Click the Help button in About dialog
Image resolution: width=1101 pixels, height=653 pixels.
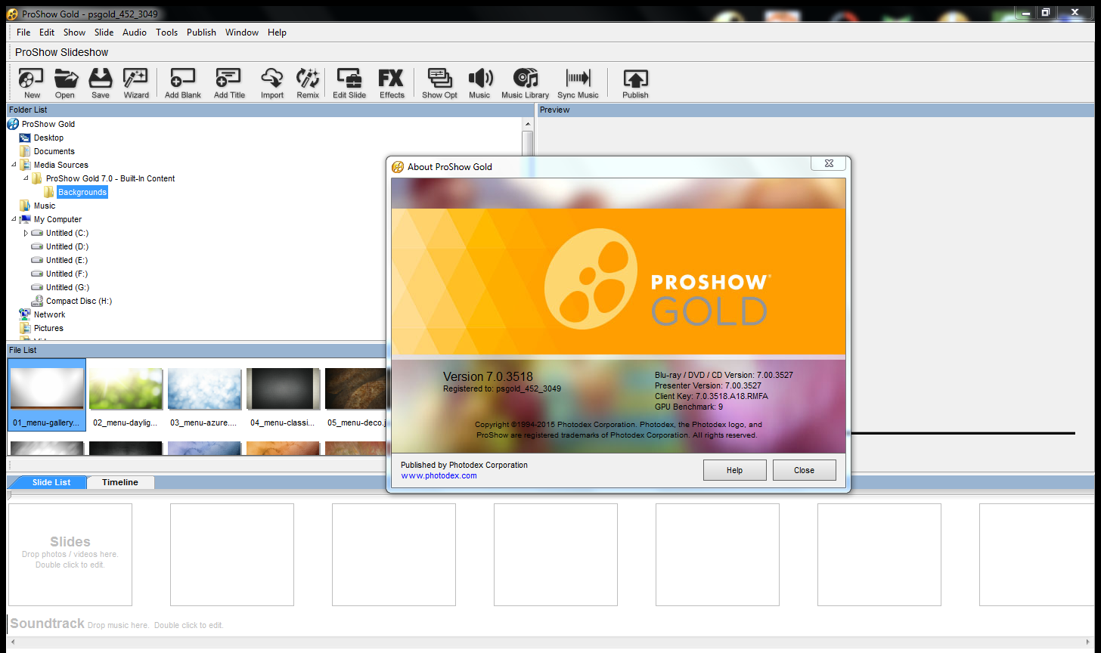(x=734, y=470)
